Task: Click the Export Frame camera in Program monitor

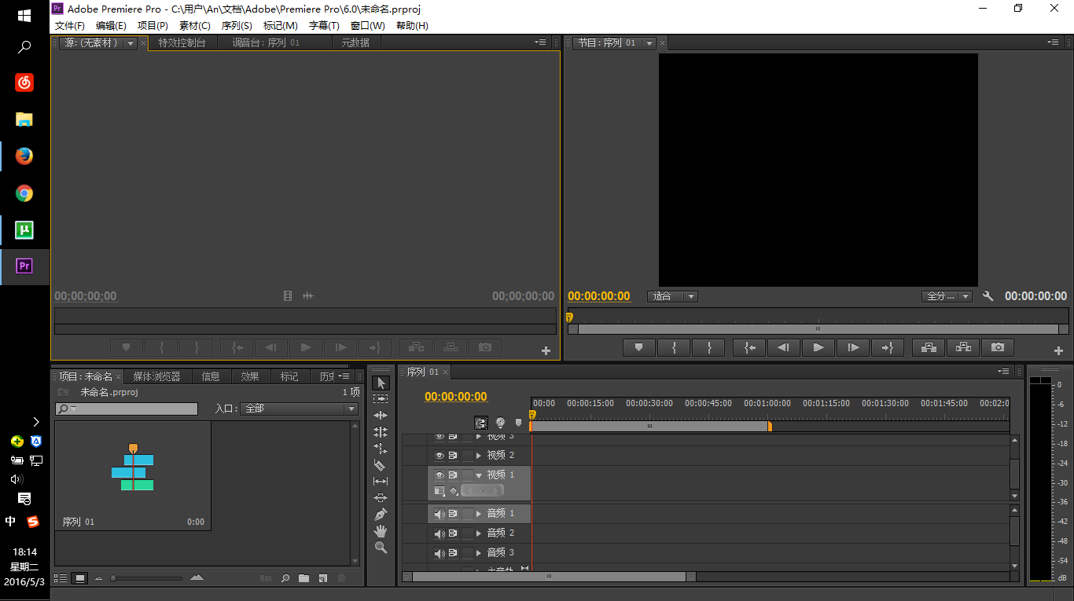Action: [x=997, y=347]
